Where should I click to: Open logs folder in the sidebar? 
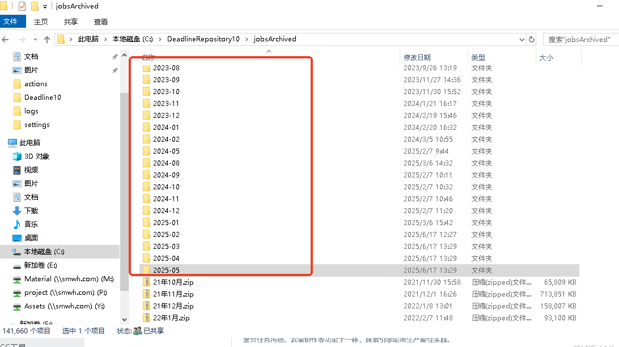point(31,111)
